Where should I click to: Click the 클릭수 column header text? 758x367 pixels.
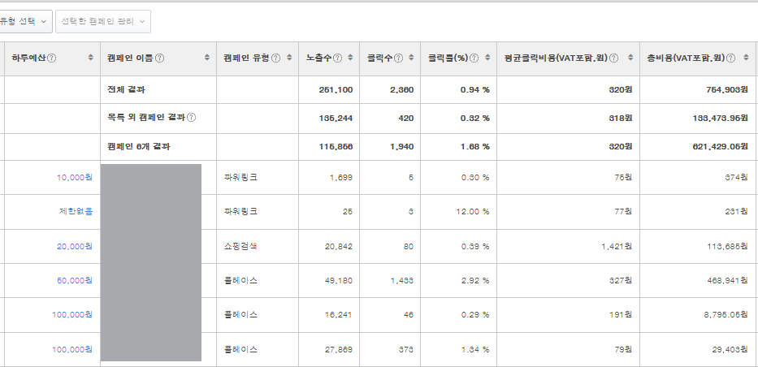[x=379, y=58]
